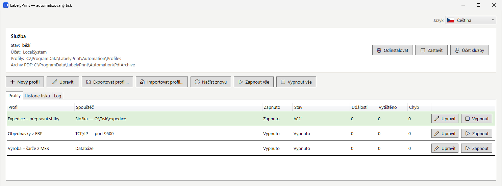Click the plus icon on Nový profil
Image resolution: width=502 pixels, height=186 pixels.
point(12,82)
